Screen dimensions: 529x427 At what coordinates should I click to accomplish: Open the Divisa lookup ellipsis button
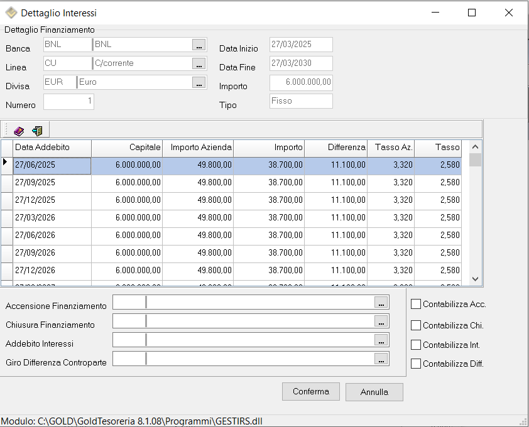(199, 82)
